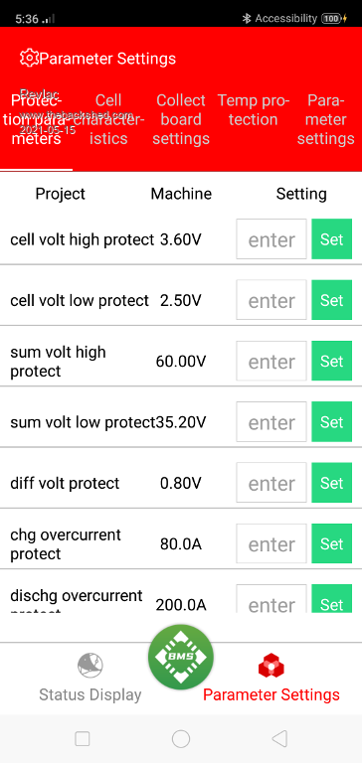Tap the Parameter Settings gear icon
362x763 pixels.
[29, 58]
